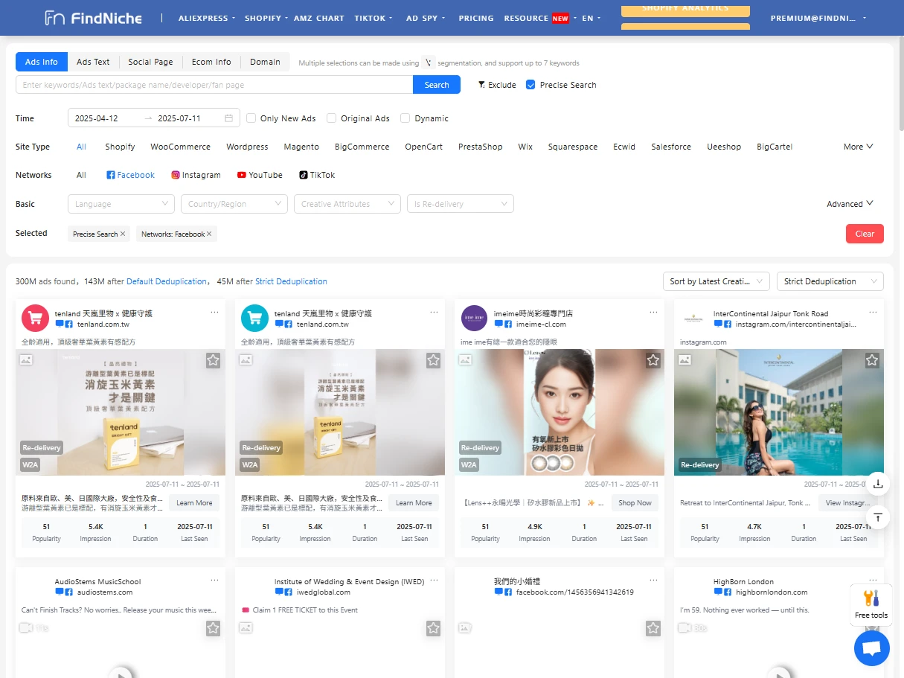Open more options on InterContinental Jaipur card

(x=873, y=312)
